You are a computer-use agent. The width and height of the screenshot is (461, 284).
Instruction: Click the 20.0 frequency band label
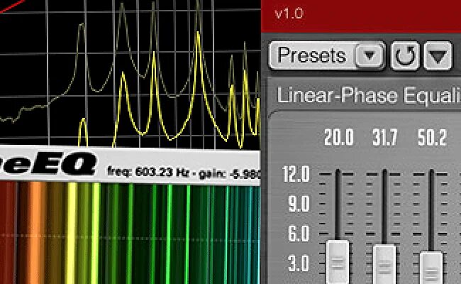(x=339, y=137)
